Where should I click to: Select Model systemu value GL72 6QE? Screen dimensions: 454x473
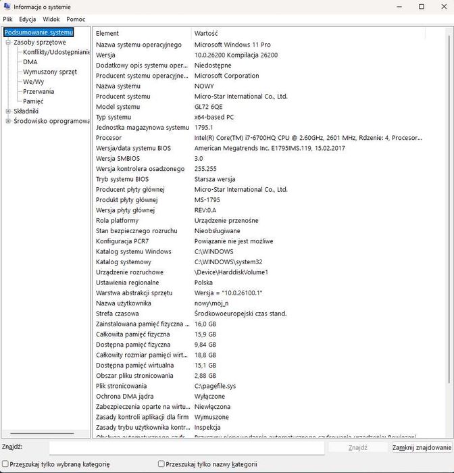pyautogui.click(x=209, y=107)
